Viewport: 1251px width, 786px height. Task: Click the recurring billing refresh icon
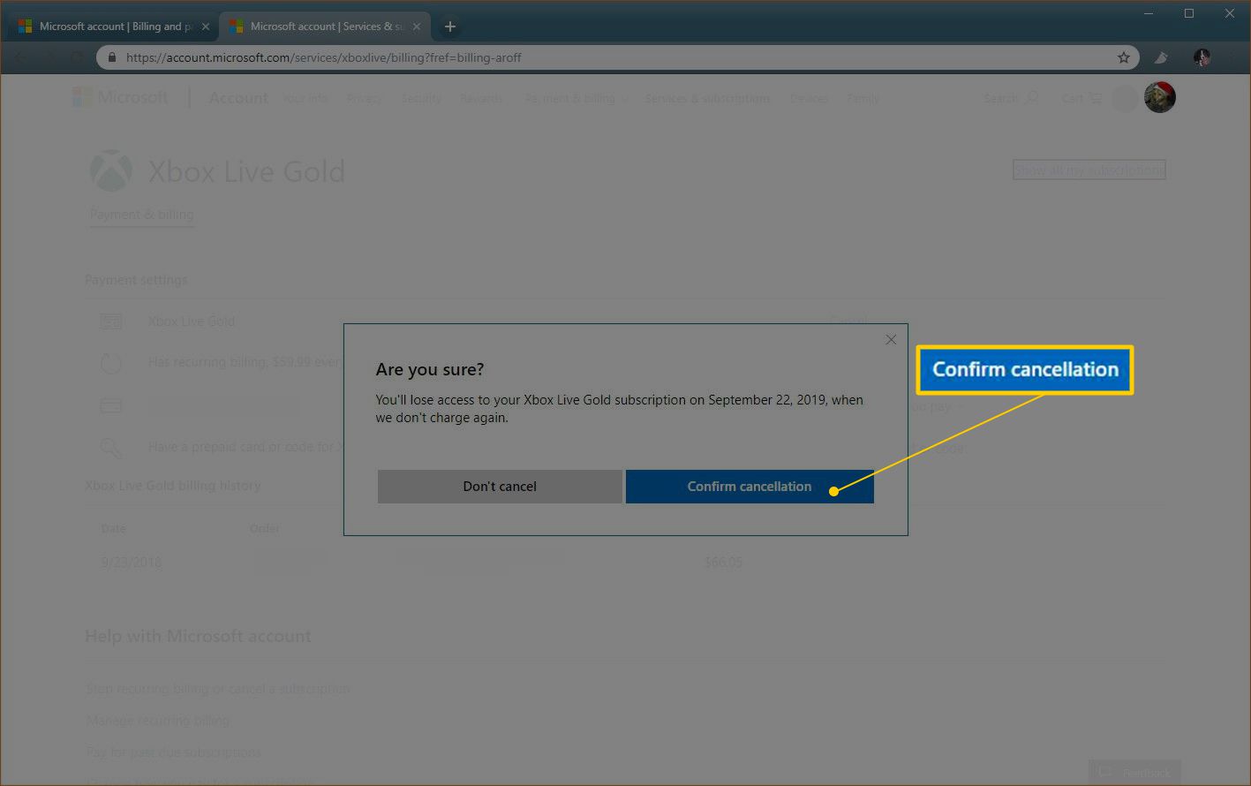click(x=111, y=363)
